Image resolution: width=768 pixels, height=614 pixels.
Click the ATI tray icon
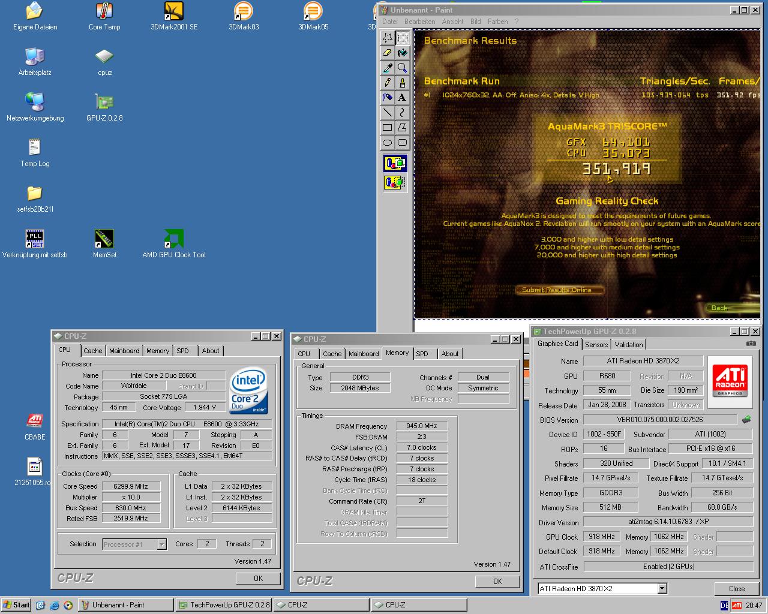[x=736, y=606]
